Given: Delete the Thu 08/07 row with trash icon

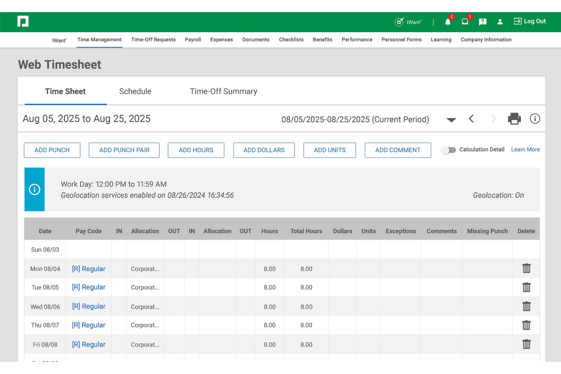Looking at the screenshot, I should (527, 325).
